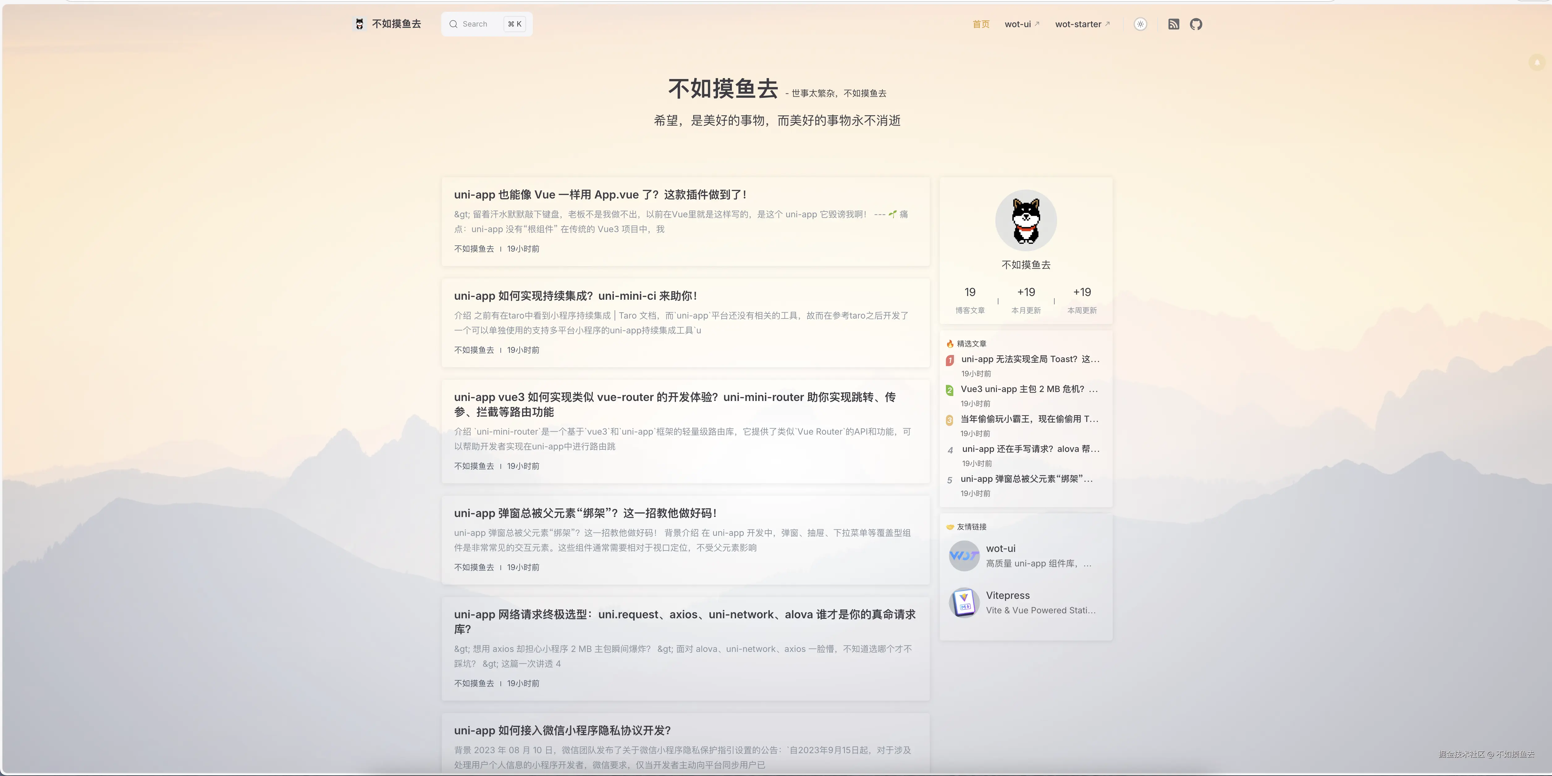Viewport: 1552px width, 776px height.
Task: Open the uni-mini-ci article title
Action: (x=576, y=296)
